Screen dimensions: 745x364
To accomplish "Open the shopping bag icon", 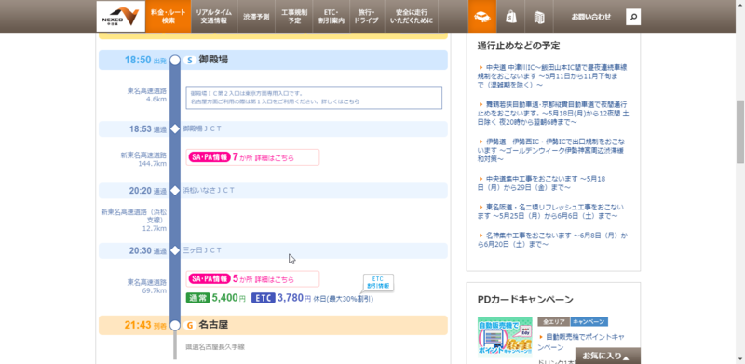I will click(510, 17).
